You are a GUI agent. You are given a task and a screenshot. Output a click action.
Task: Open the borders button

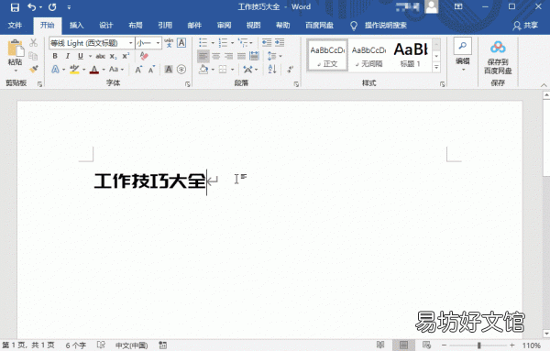click(223, 70)
